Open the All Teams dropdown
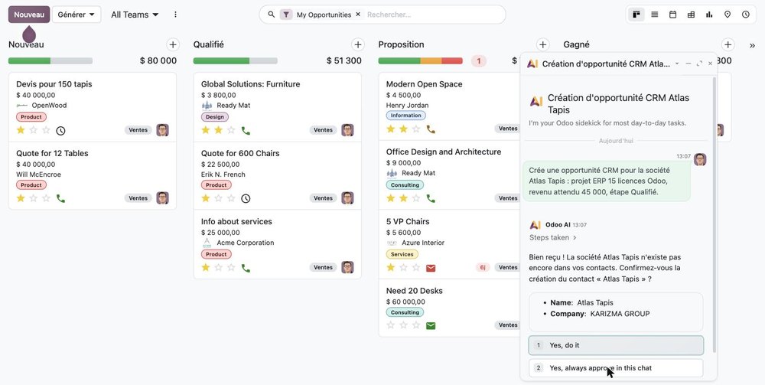The image size is (765, 385). pos(135,15)
